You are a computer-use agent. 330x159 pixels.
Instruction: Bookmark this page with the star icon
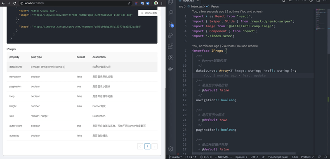pos(129,3)
